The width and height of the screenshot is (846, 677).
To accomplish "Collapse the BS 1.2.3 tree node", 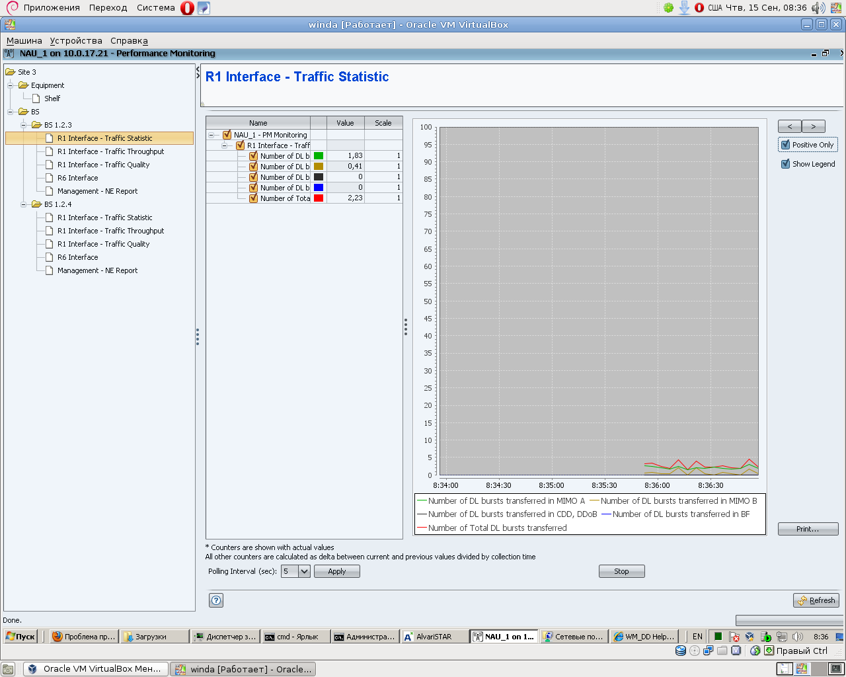I will (x=24, y=125).
